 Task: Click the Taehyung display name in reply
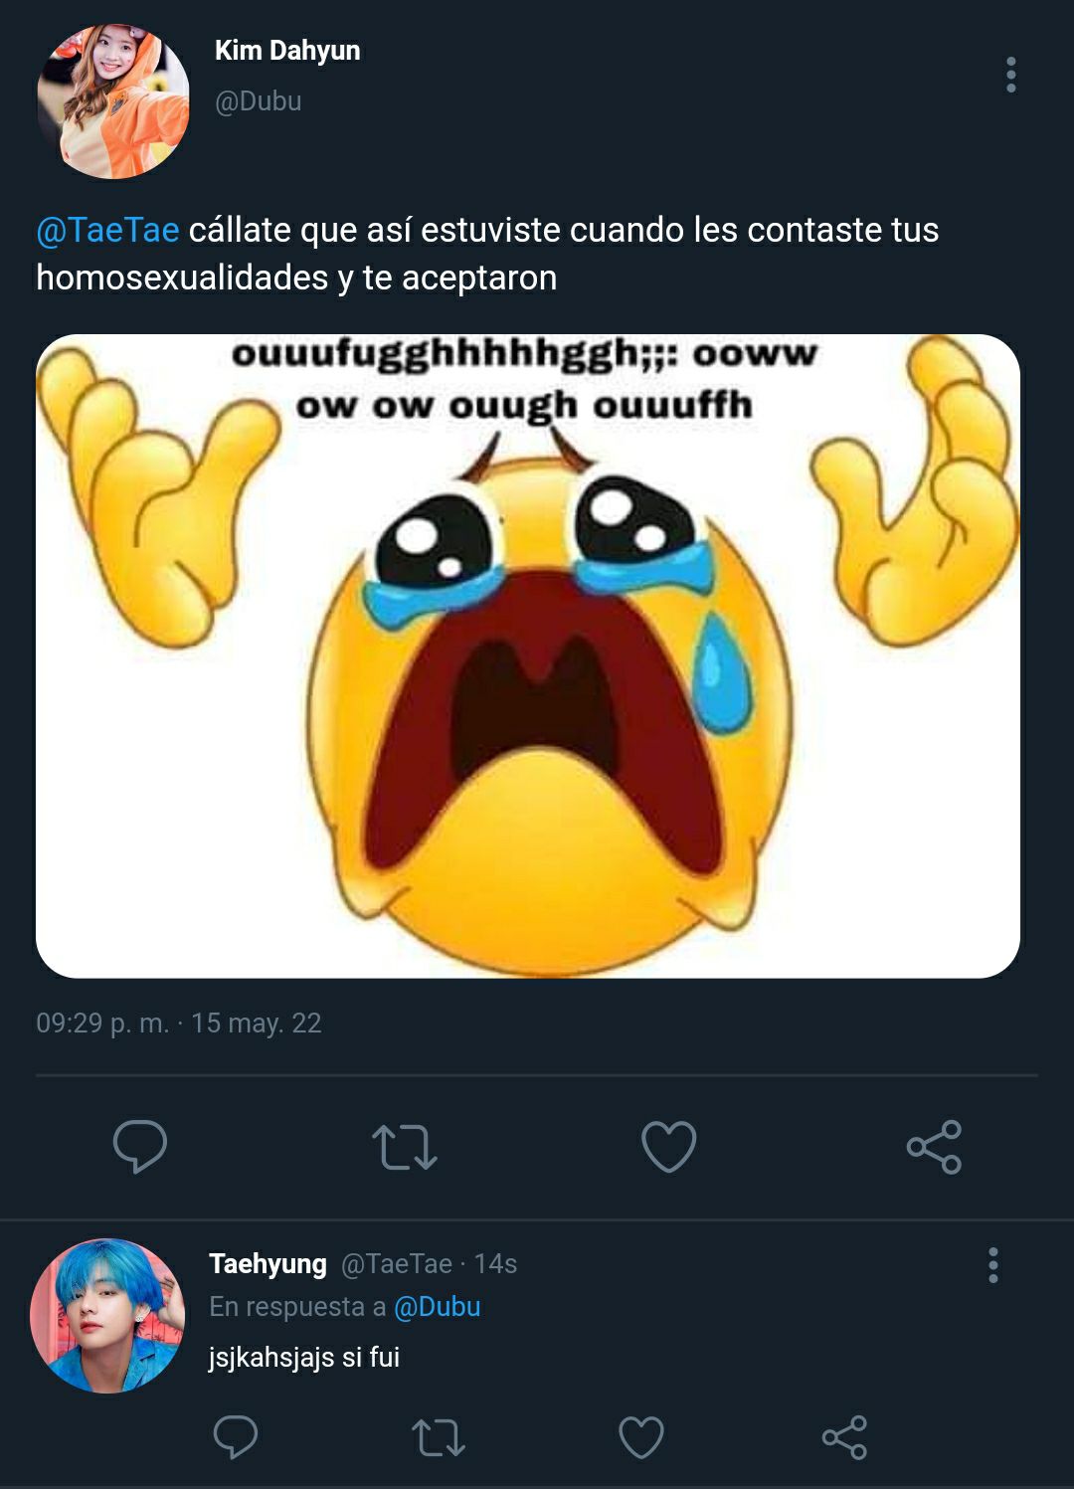click(268, 1263)
